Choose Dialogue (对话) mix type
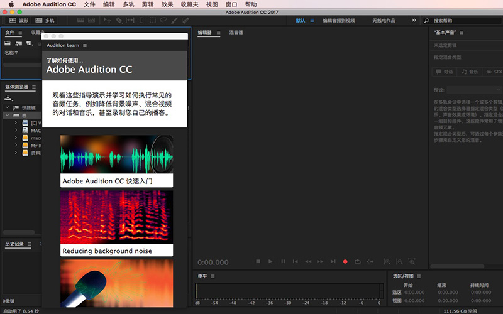This screenshot has height=314, width=503. click(x=445, y=72)
